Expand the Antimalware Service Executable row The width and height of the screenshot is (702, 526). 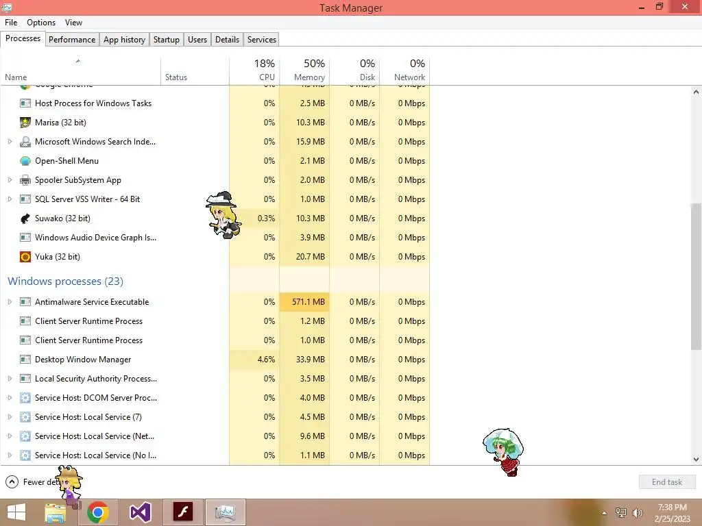(10, 302)
